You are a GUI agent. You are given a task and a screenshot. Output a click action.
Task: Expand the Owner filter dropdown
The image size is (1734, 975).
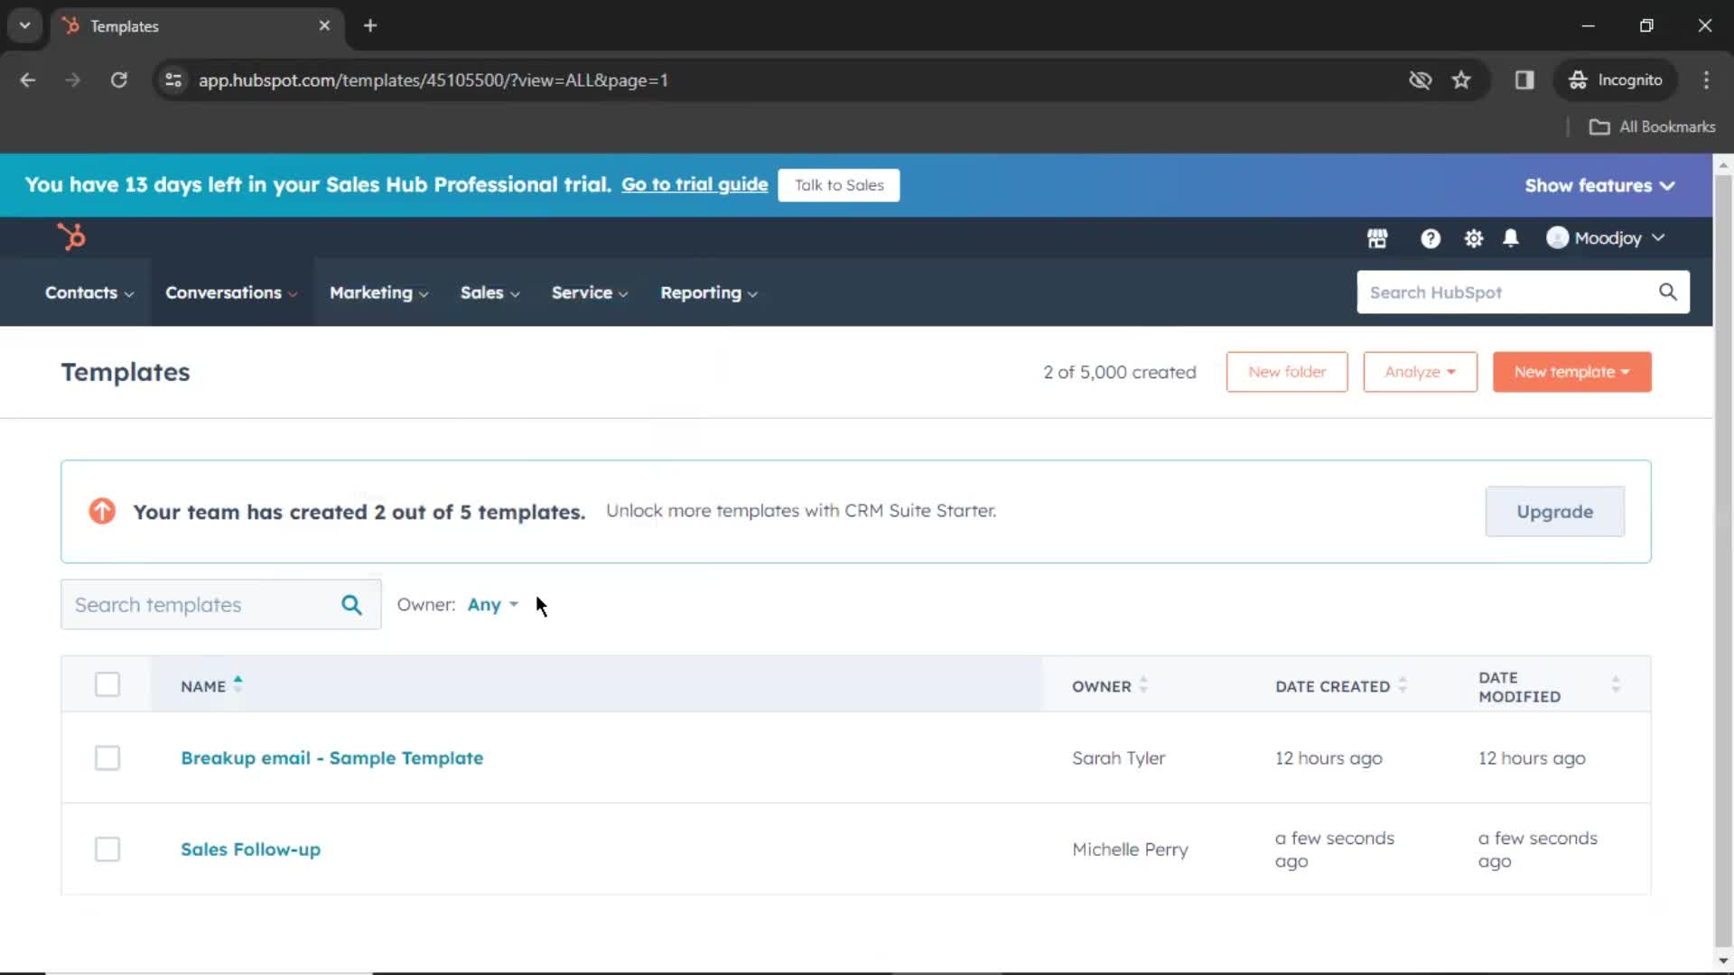[492, 605]
